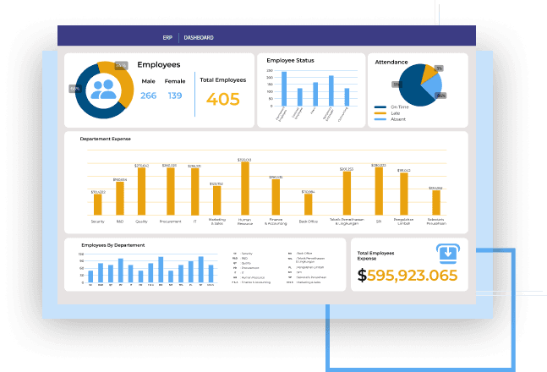Click the Finance & Accounting axis label
The height and width of the screenshot is (372, 547).
pyautogui.click(x=276, y=222)
